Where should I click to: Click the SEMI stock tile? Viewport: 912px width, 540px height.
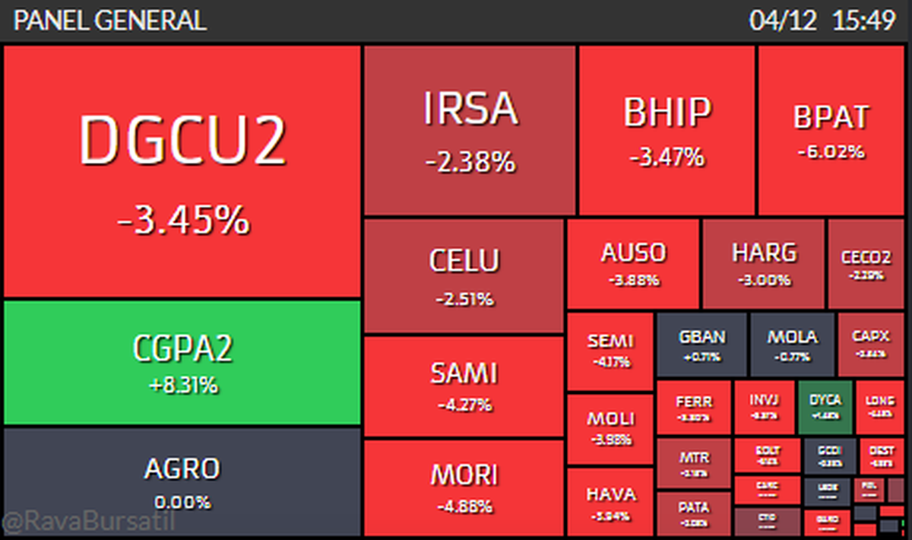tap(610, 351)
